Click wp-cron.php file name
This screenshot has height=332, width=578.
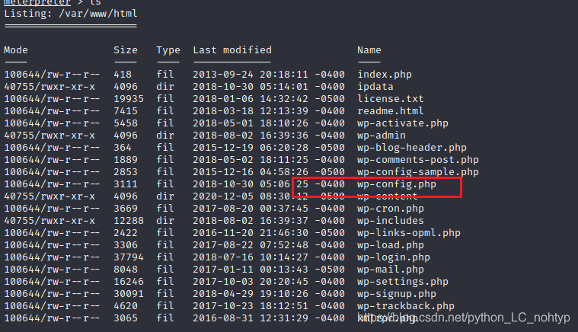coord(391,209)
